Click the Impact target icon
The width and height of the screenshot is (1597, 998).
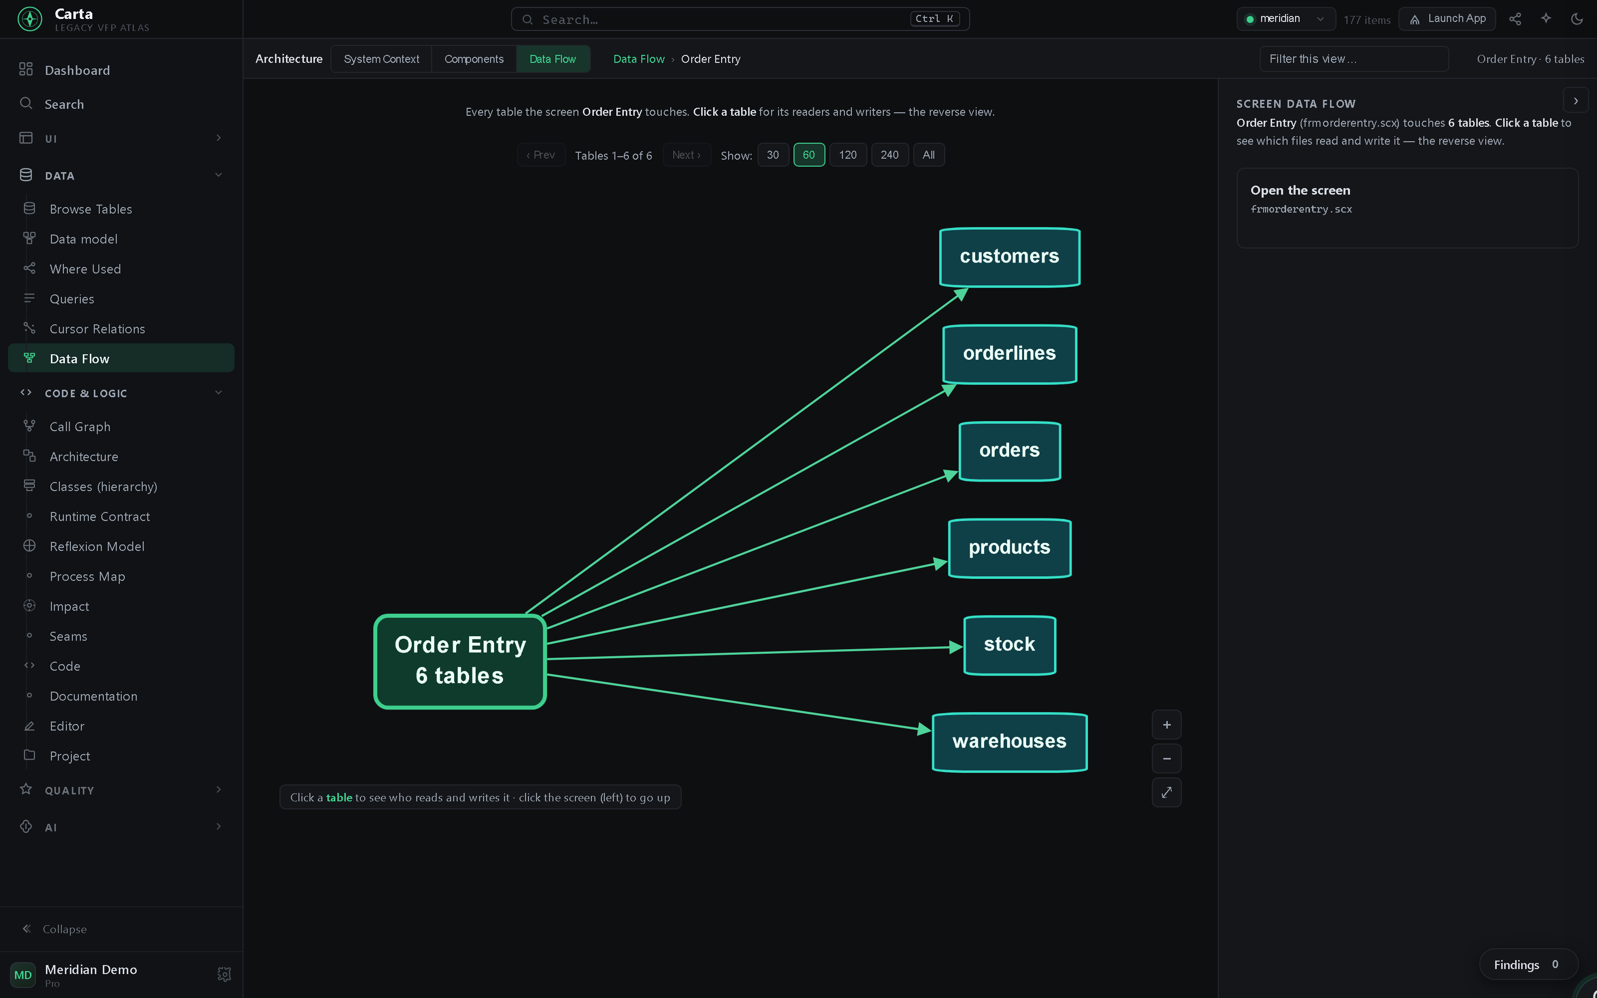[x=29, y=606]
